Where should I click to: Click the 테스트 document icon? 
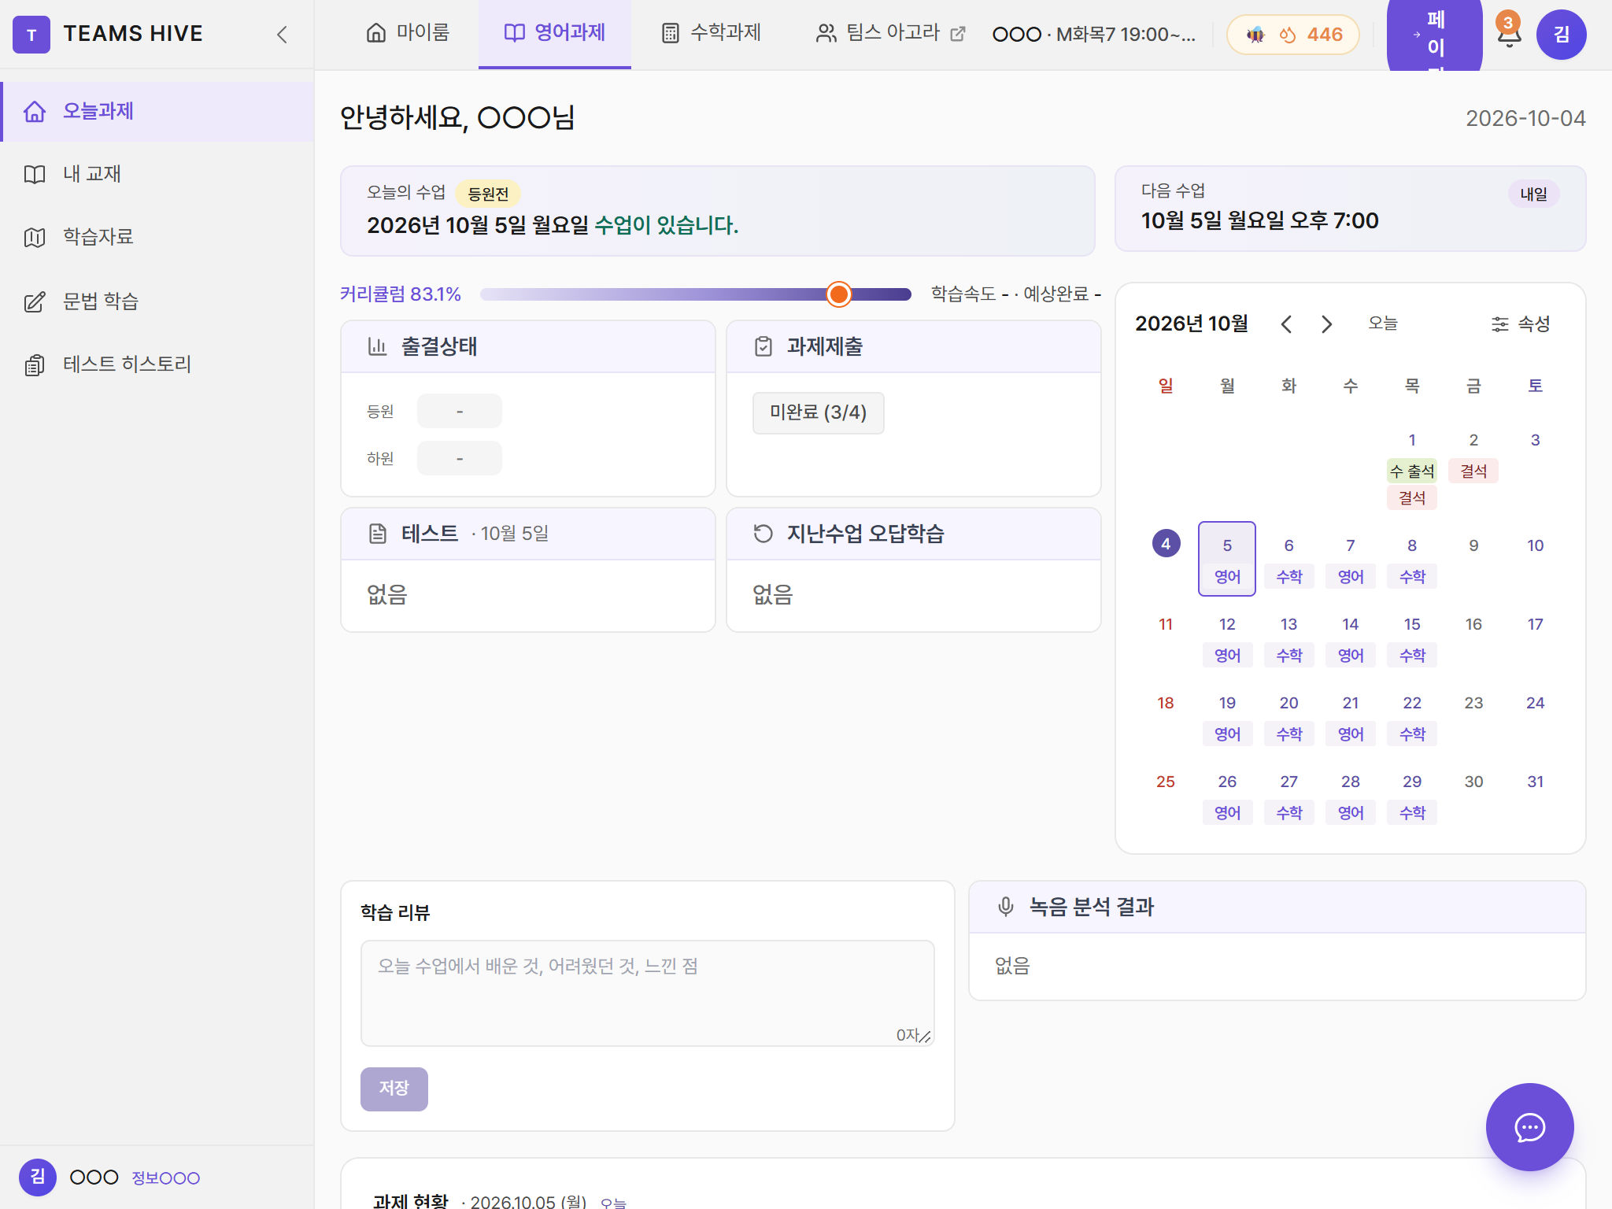[377, 534]
